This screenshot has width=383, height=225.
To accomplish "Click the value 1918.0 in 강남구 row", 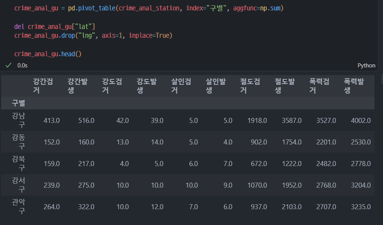I will [x=257, y=121].
